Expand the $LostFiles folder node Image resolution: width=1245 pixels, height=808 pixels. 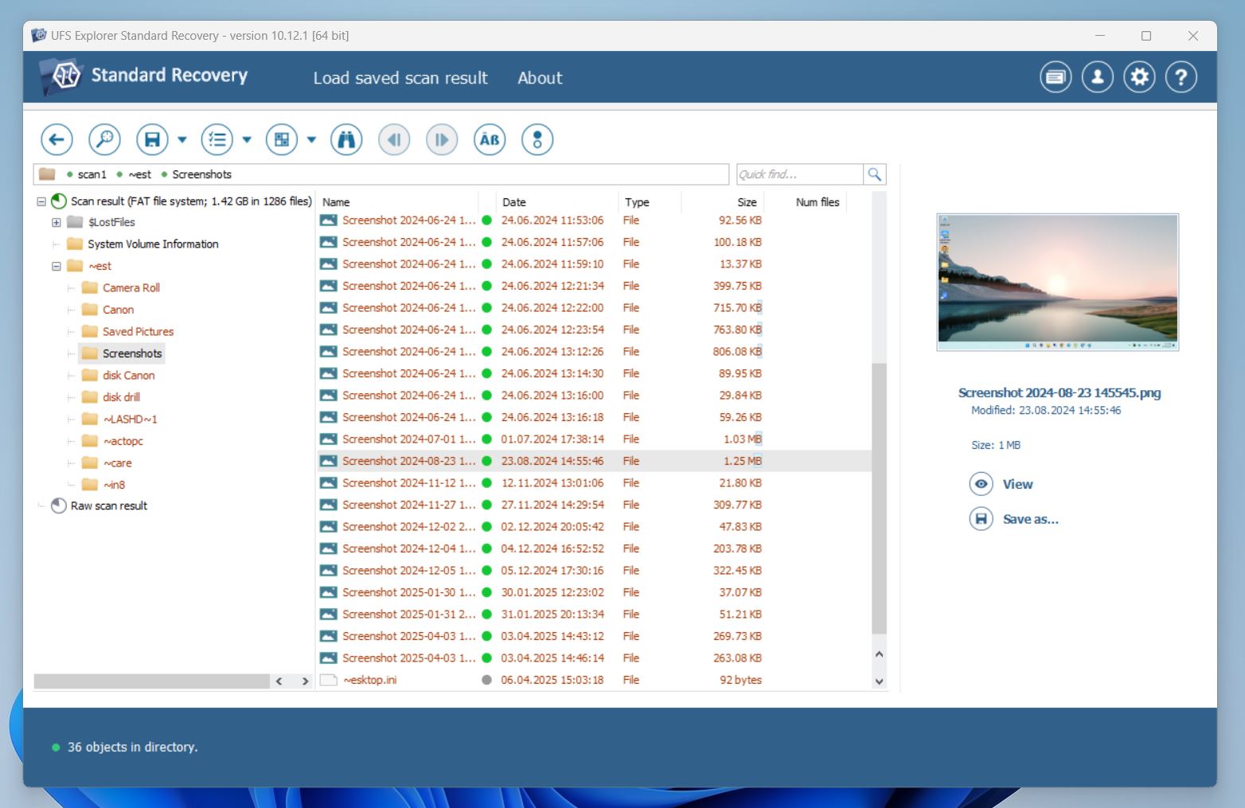tap(57, 223)
